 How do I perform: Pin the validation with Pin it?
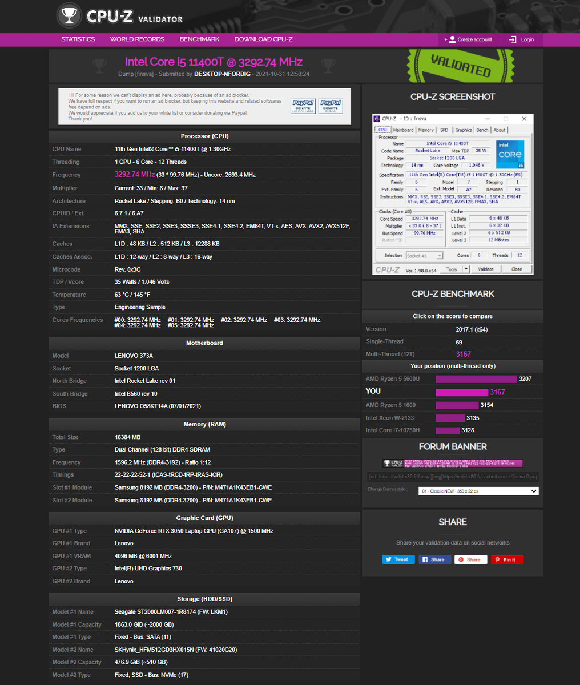click(507, 559)
